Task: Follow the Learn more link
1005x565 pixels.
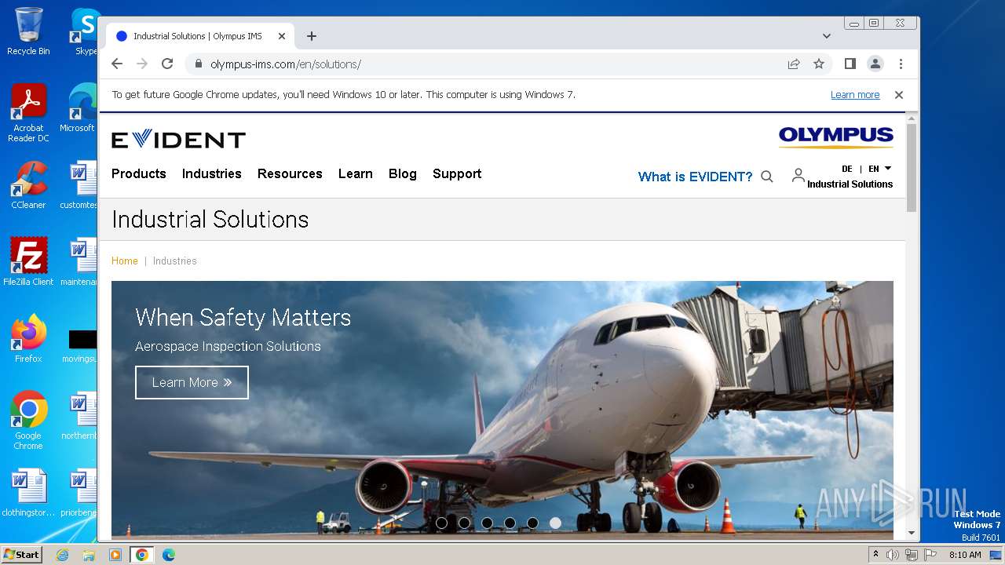Action: coord(855,95)
